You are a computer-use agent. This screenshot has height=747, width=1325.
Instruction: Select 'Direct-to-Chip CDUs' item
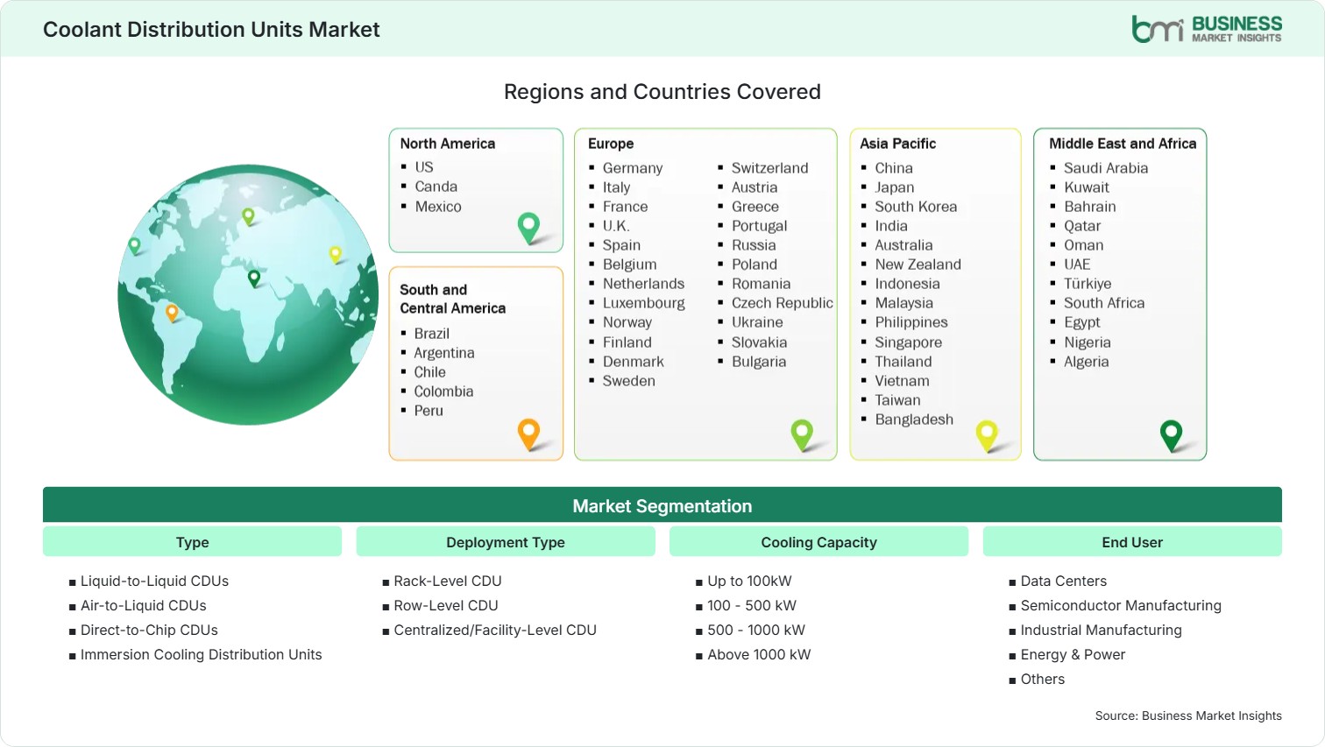(x=149, y=630)
